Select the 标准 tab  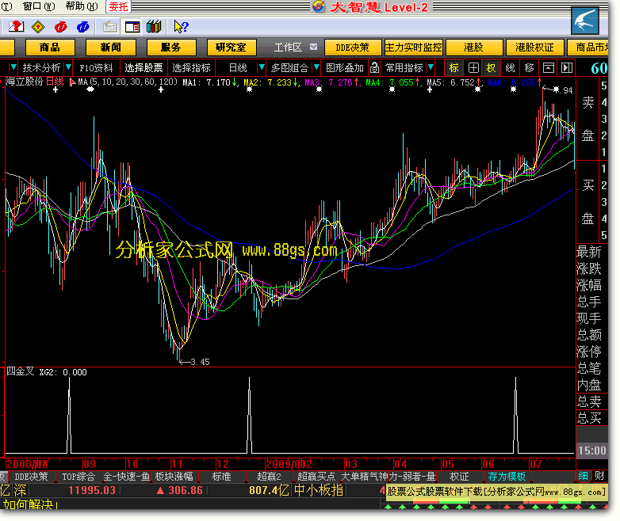[x=221, y=477]
